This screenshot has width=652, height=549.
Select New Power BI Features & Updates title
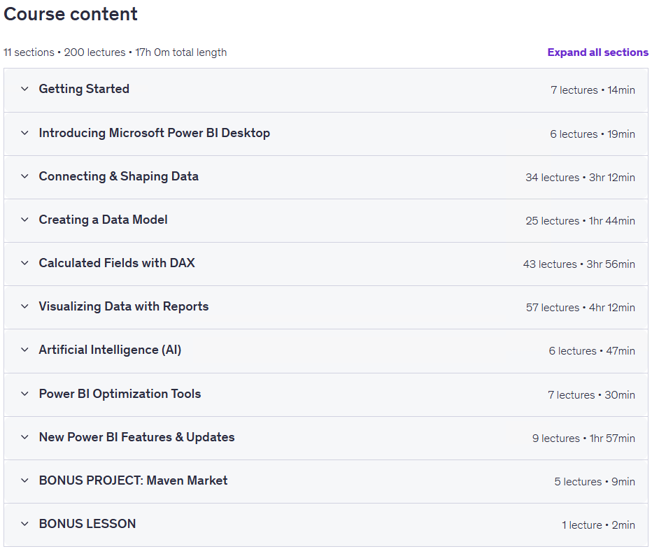(x=137, y=437)
